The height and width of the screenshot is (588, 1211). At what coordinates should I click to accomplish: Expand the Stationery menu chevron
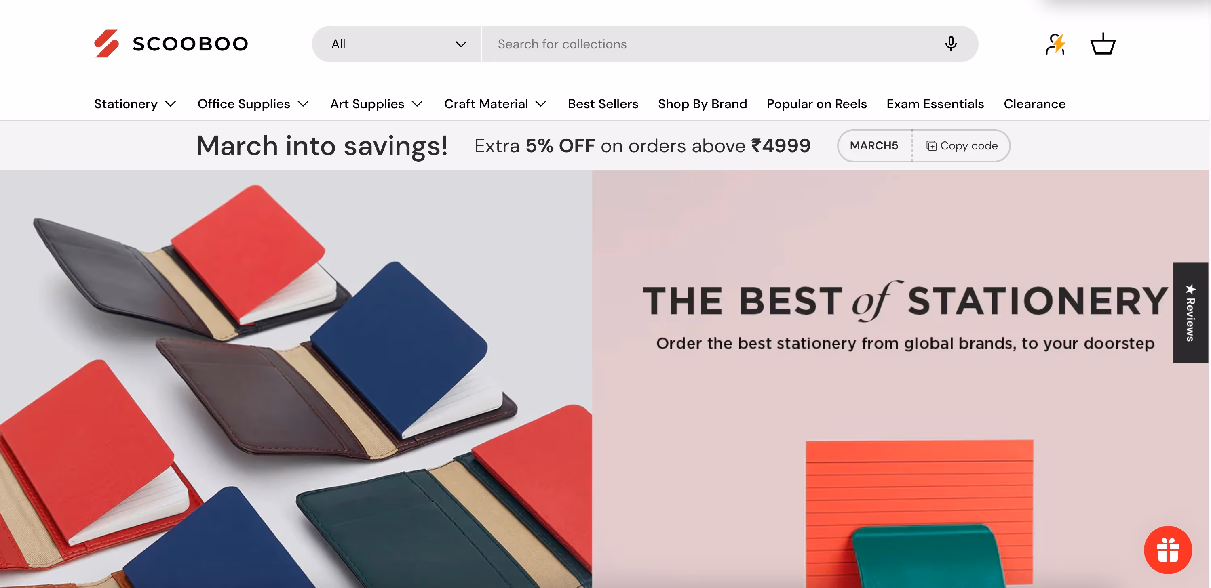(x=171, y=104)
